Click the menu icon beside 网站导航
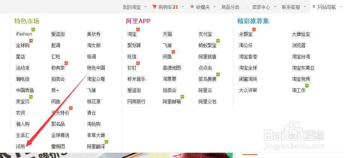344x158 pixels. pos(314,7)
